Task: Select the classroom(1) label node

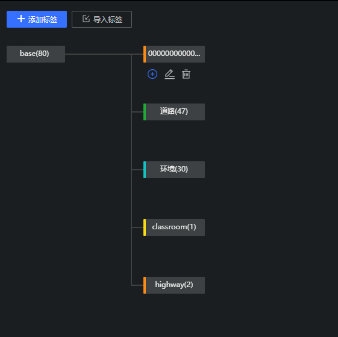Action: 174,227
